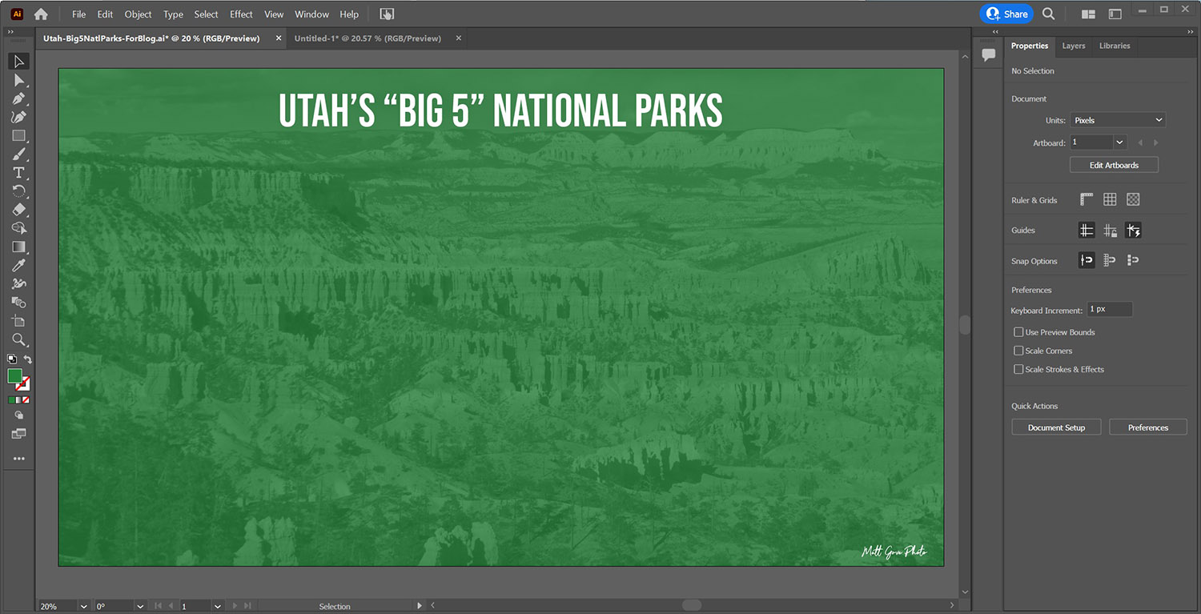Pick the Pen tool in the toolbar
Viewport: 1201px width, 614px height.
coord(18,98)
